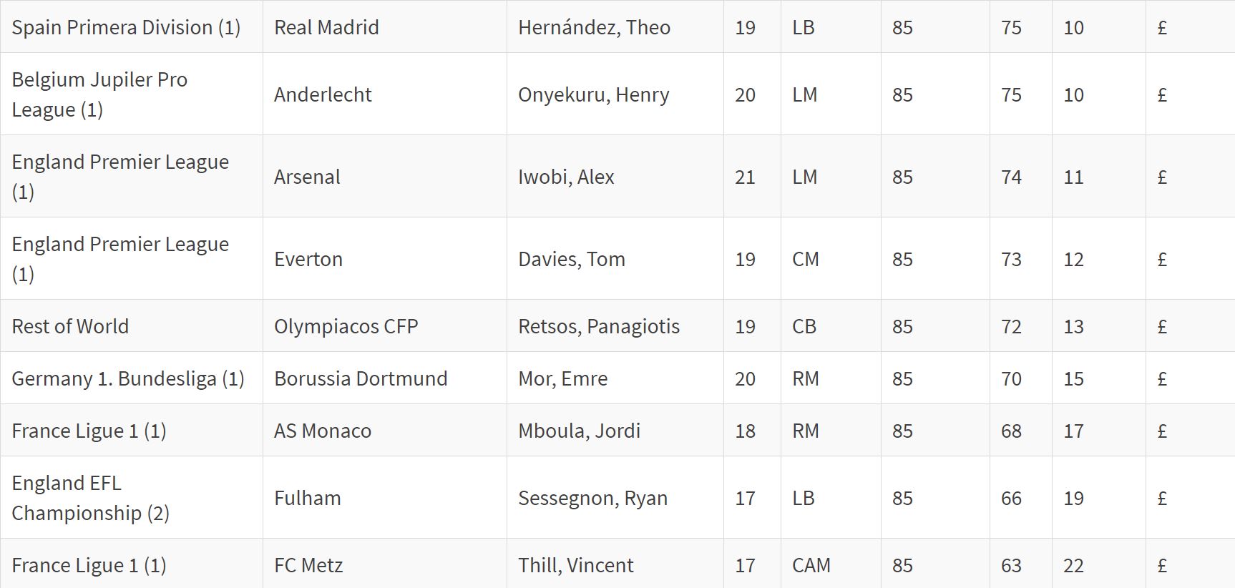Click the Davies, Tom player name
The height and width of the screenshot is (588, 1235).
571,259
